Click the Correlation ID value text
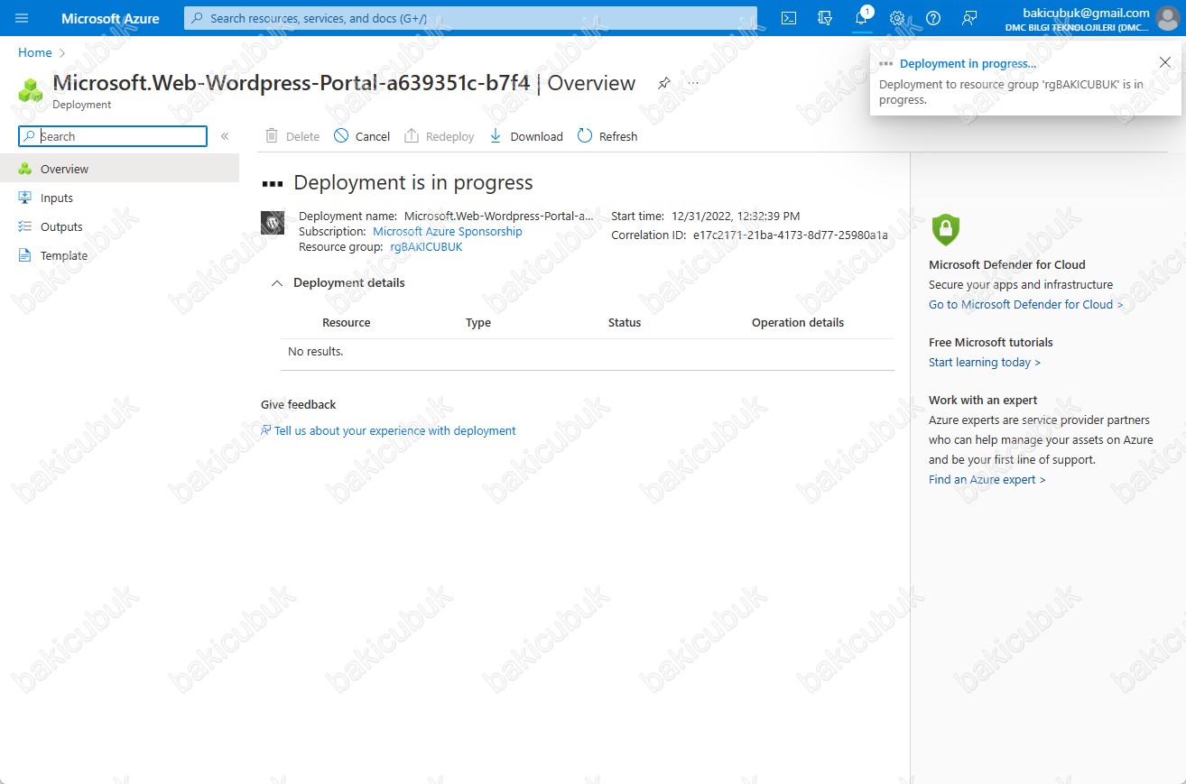The height and width of the screenshot is (784, 1186). coord(791,235)
